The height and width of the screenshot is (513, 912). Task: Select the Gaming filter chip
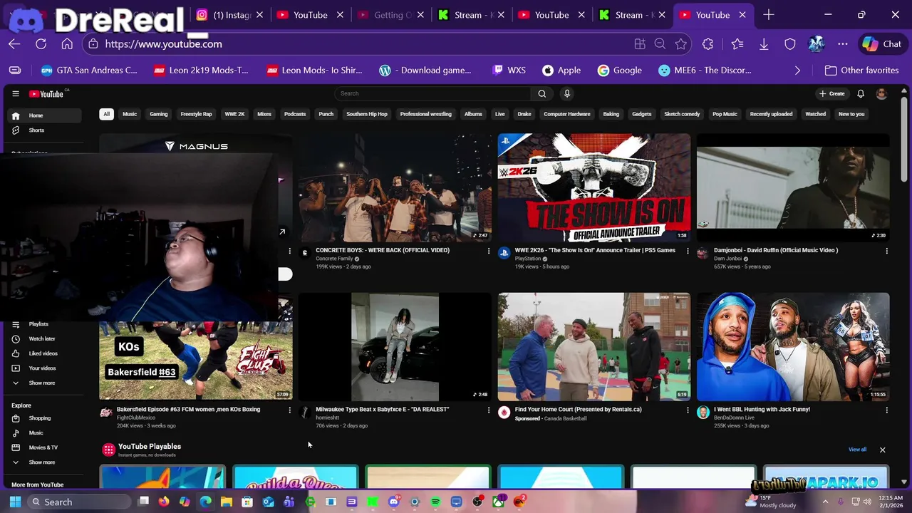(x=159, y=114)
